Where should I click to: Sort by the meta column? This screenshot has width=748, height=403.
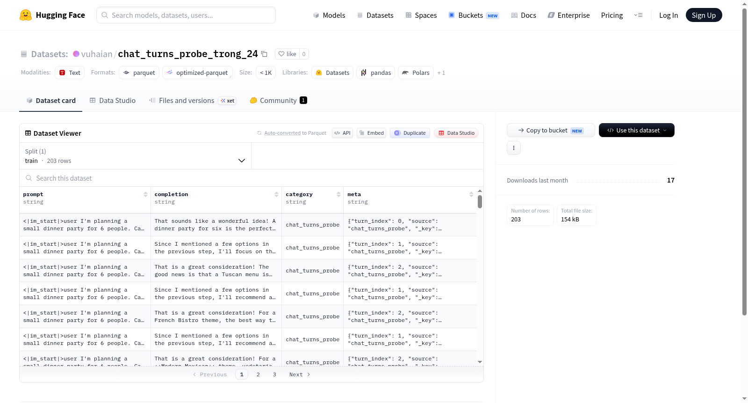pyautogui.click(x=471, y=194)
